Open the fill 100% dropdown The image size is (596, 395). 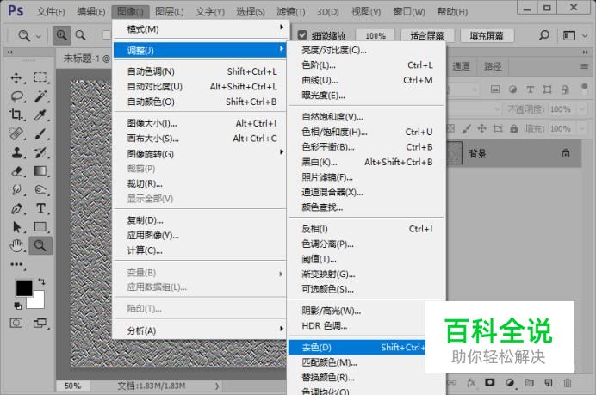tap(581, 129)
